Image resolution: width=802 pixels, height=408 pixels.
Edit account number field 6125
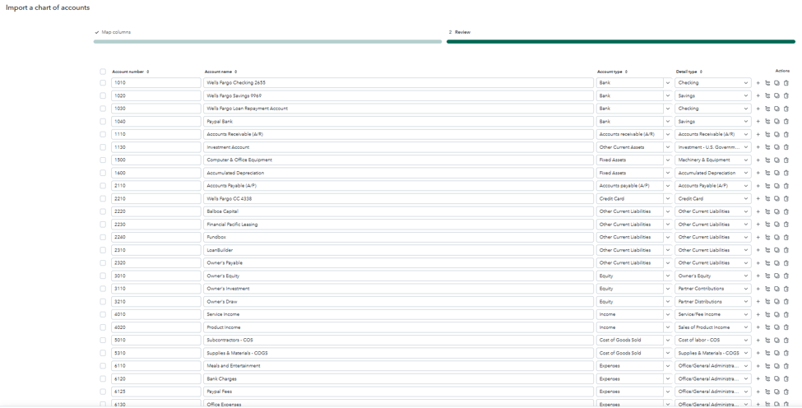tap(156, 392)
